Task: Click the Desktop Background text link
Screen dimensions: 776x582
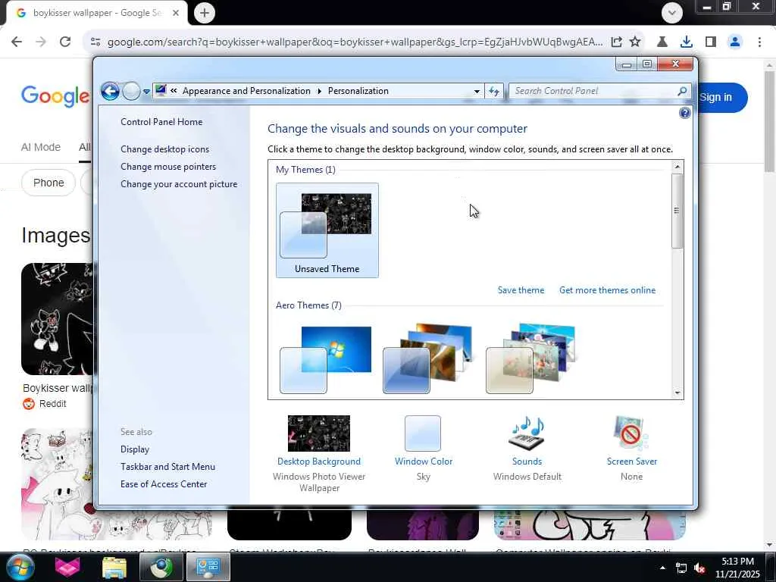Action: (319, 462)
